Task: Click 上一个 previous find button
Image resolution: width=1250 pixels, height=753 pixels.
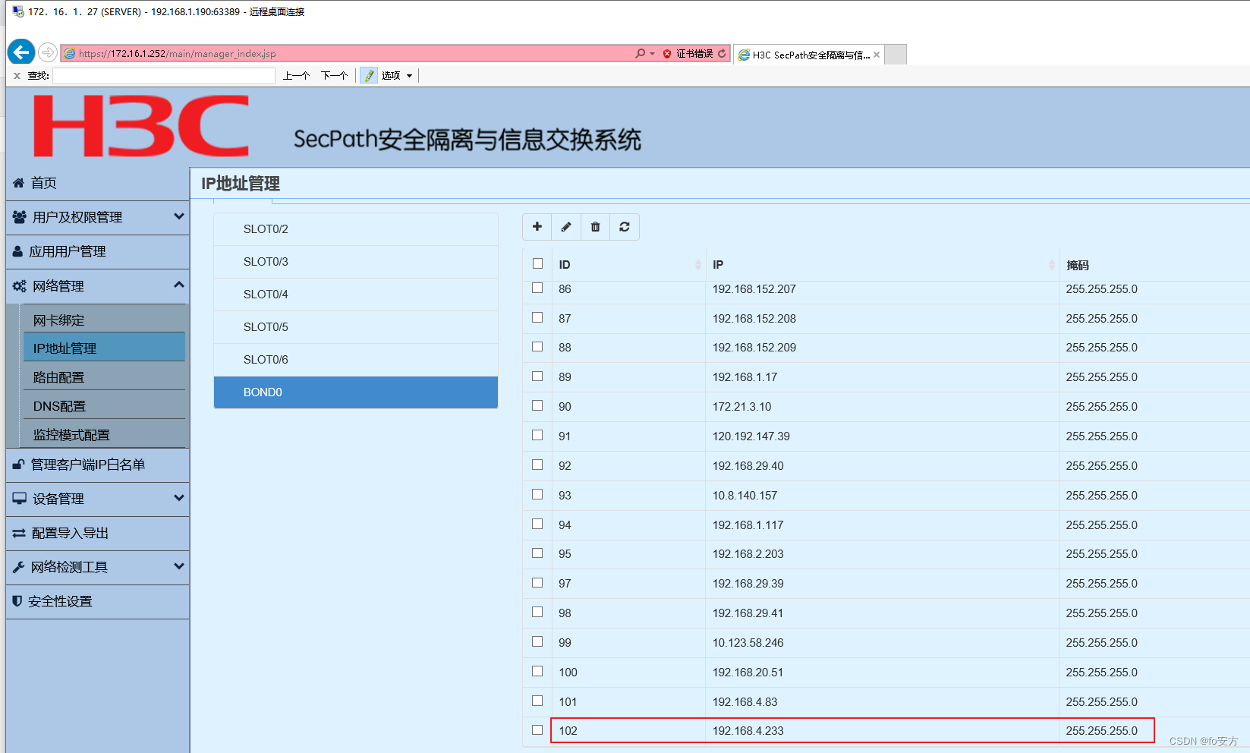Action: coord(296,76)
